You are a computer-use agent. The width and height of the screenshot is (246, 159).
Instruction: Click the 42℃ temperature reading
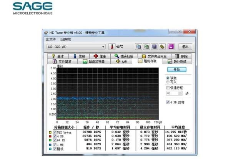point(120,46)
